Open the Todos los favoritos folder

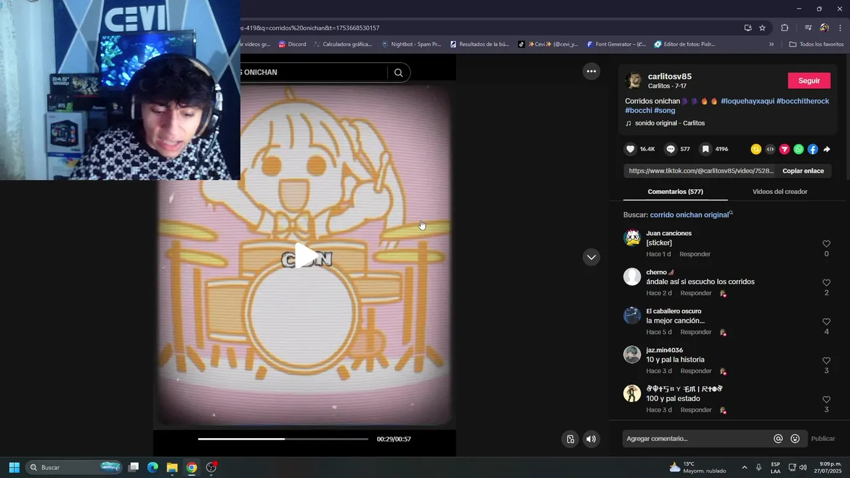(816, 44)
